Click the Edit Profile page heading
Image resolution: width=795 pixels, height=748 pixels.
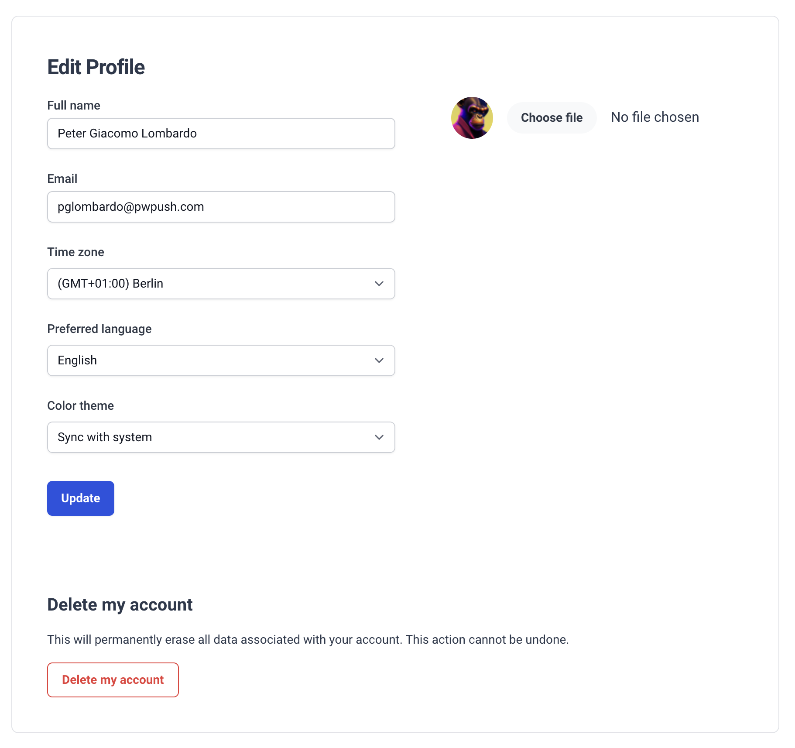96,67
